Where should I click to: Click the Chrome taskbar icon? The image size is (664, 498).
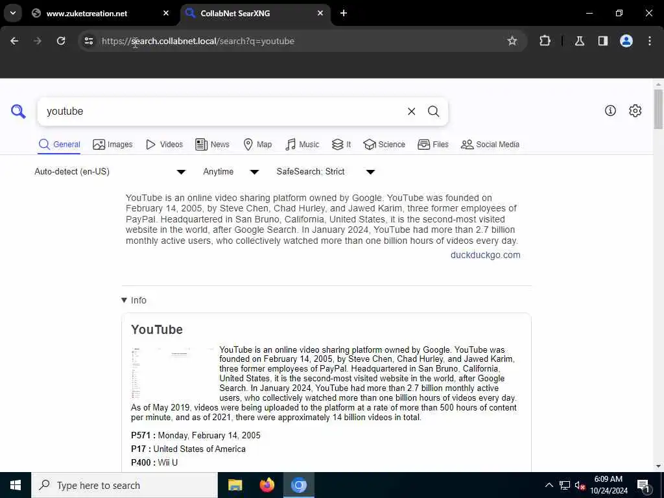tap(298, 485)
